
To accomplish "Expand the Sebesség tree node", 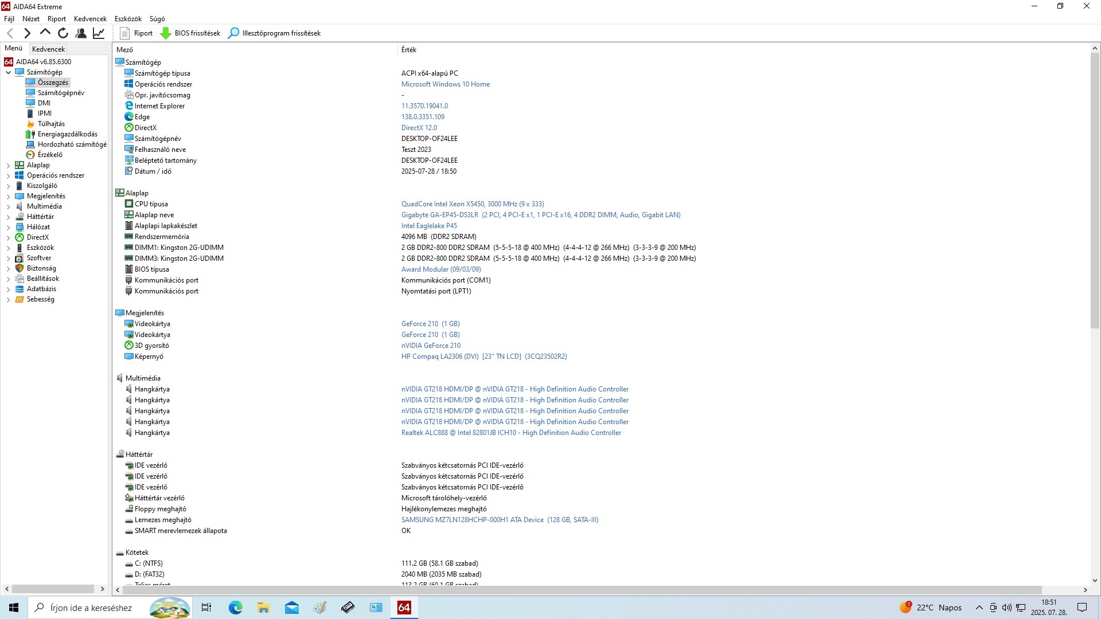I will [x=9, y=299].
